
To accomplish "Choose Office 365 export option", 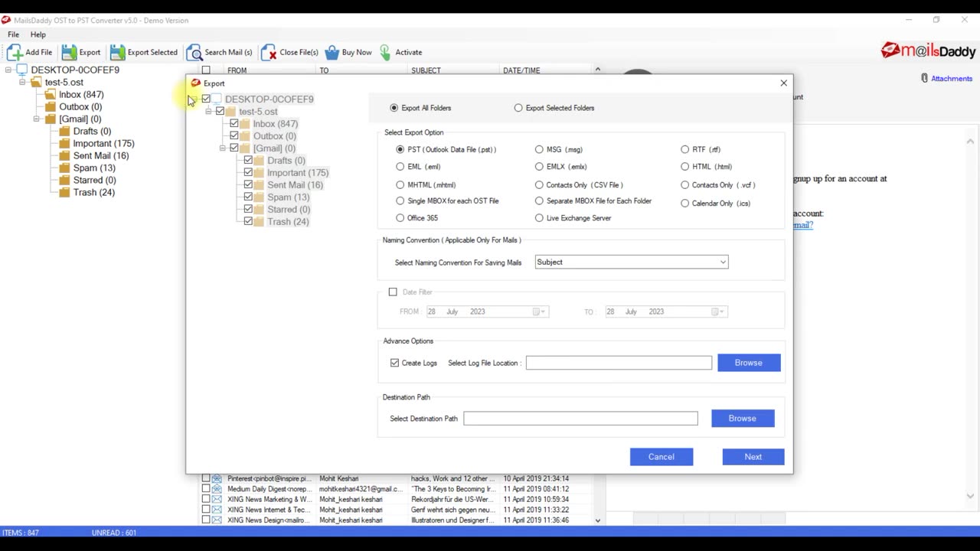I will (400, 218).
